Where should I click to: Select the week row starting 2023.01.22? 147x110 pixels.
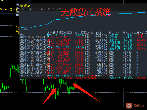point(83,56)
